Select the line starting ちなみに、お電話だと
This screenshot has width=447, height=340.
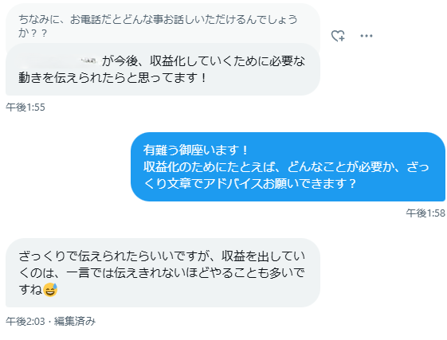pyautogui.click(x=159, y=19)
